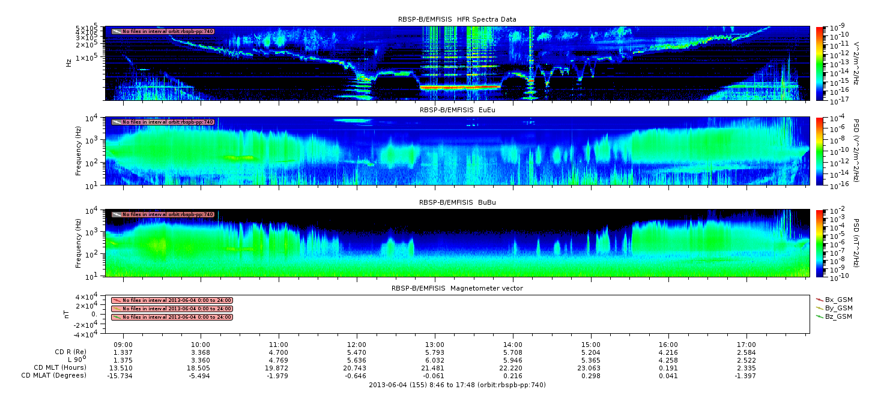Click the BuBu panel warning message icon
Image resolution: width=869 pixels, height=395 pixels.
(x=117, y=214)
